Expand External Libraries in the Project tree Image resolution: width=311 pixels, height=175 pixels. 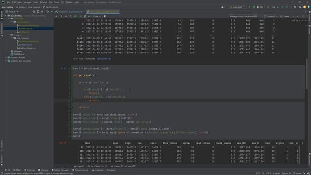point(5,57)
